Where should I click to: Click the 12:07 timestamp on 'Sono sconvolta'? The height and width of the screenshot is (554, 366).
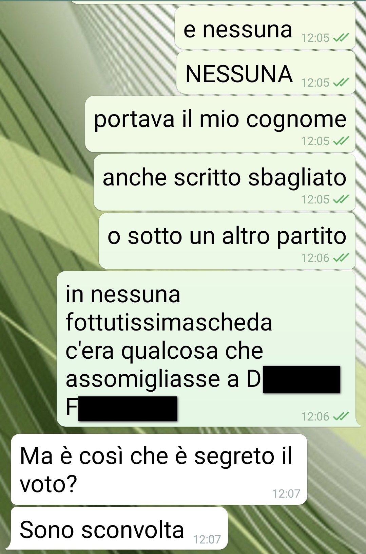(207, 539)
